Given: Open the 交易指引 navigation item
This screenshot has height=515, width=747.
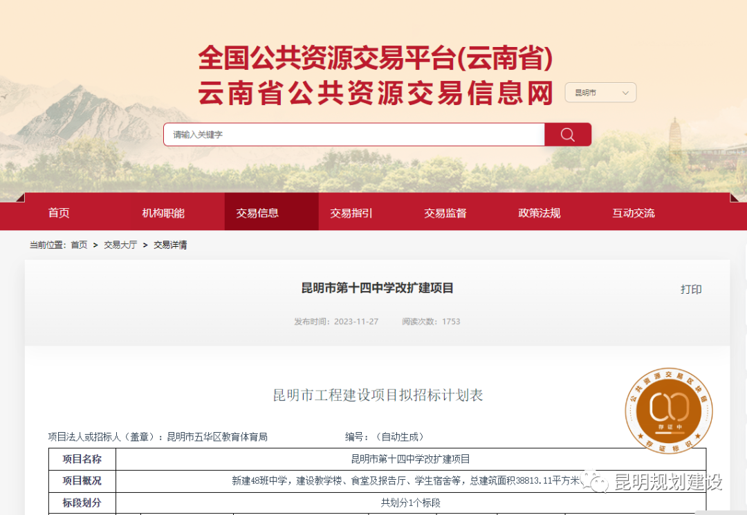Looking at the screenshot, I should 351,213.
